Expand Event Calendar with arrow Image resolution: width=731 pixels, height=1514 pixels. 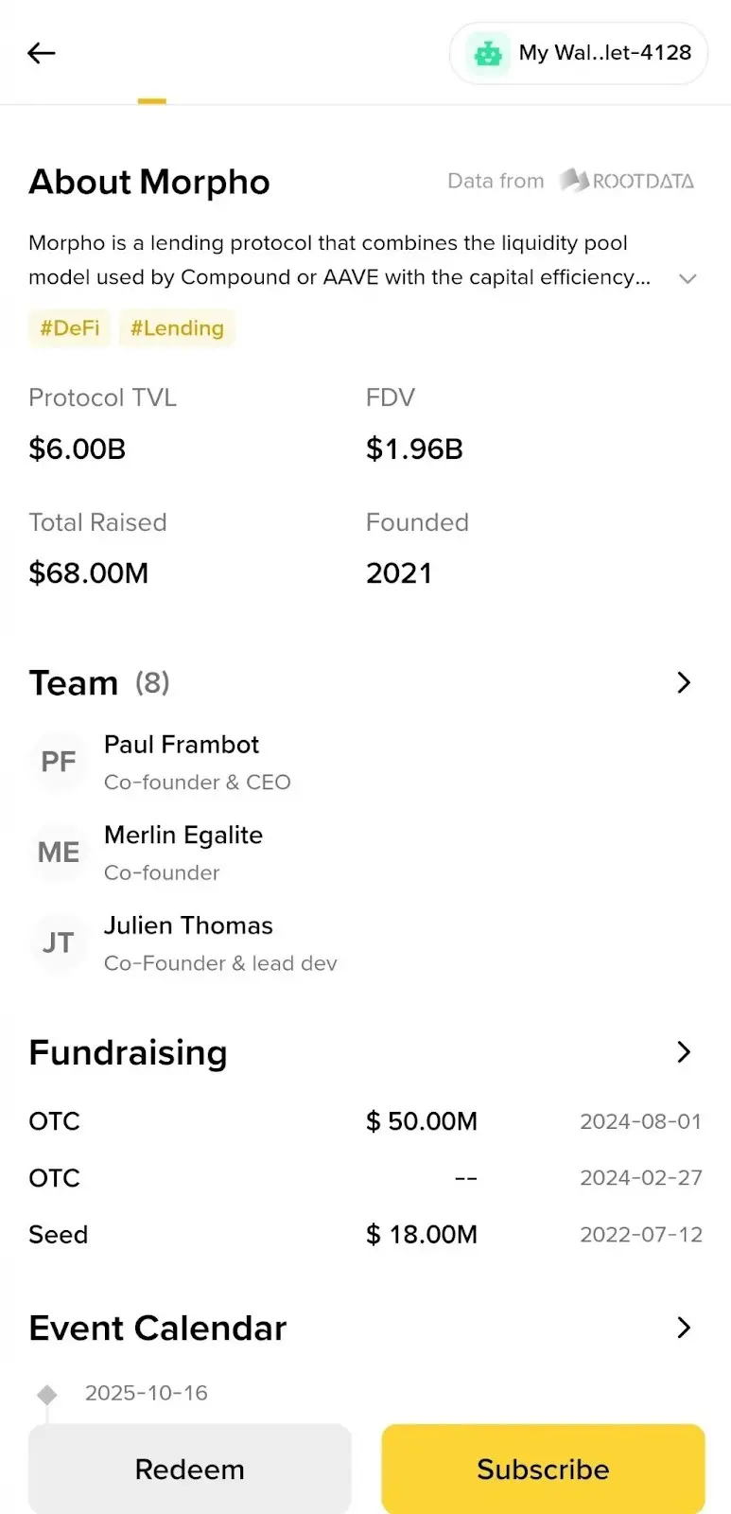coord(684,1328)
